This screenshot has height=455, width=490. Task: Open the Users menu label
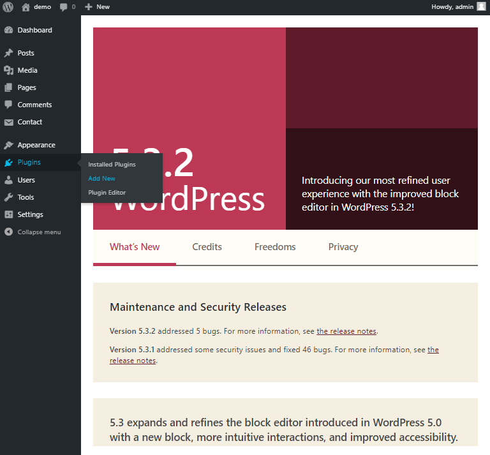26,180
